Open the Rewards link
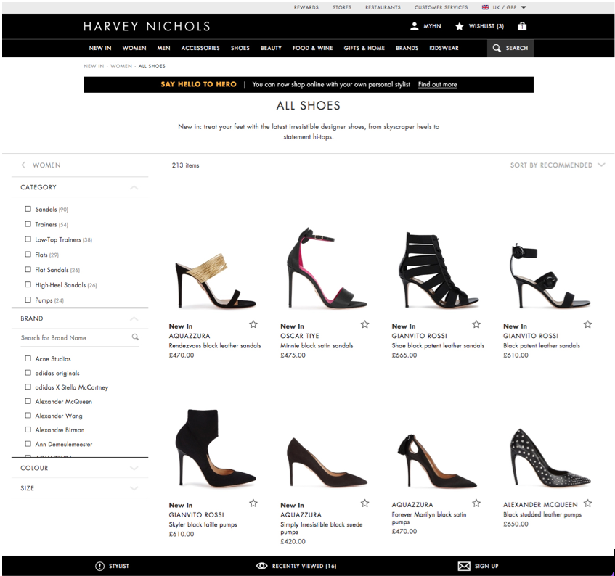 (306, 7)
